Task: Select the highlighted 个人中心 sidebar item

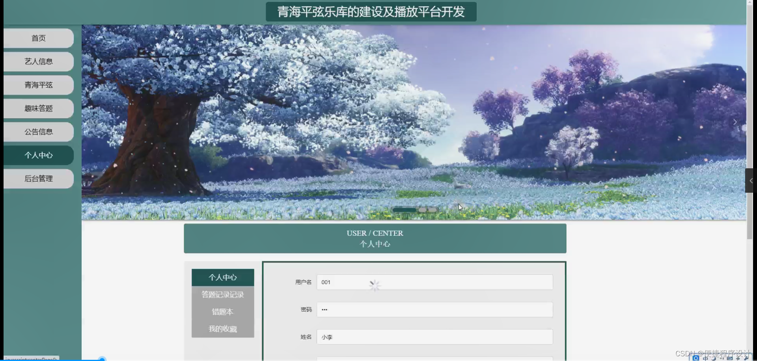Action: [x=39, y=155]
